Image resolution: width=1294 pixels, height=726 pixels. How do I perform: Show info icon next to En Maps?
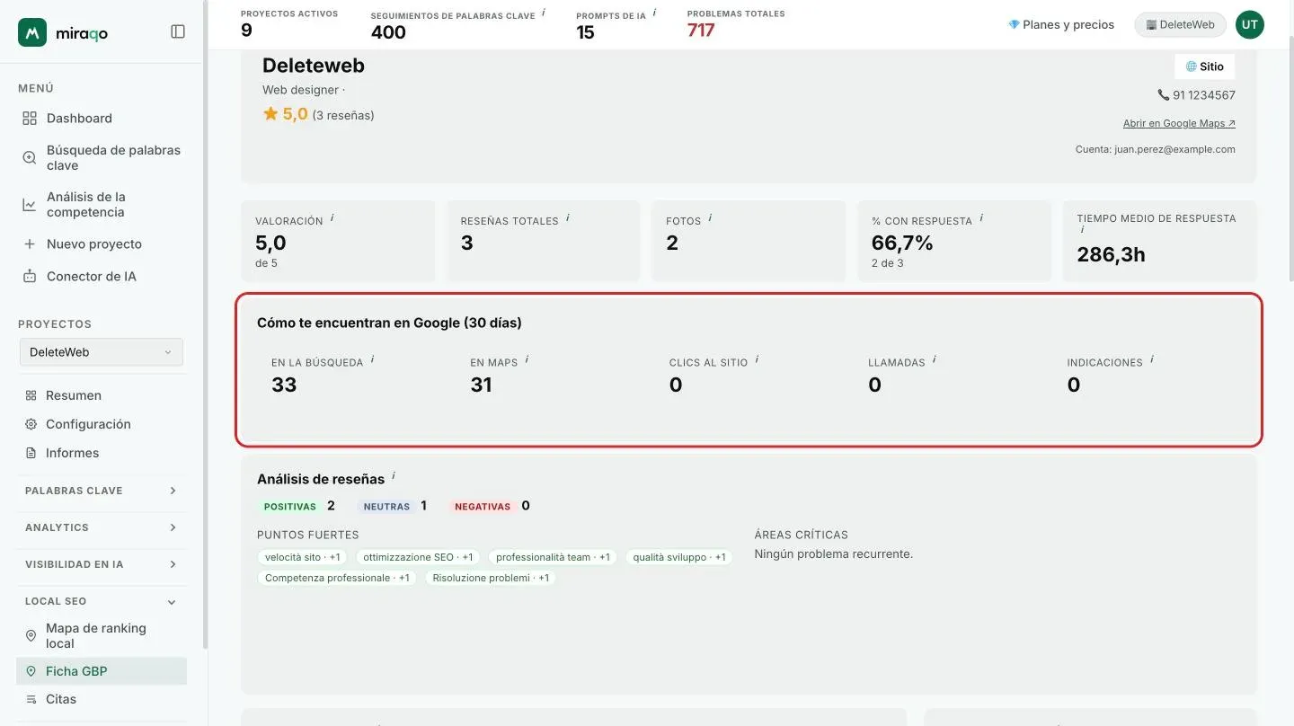[527, 359]
